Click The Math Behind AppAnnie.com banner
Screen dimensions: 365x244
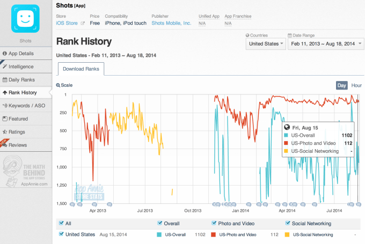tap(27, 172)
